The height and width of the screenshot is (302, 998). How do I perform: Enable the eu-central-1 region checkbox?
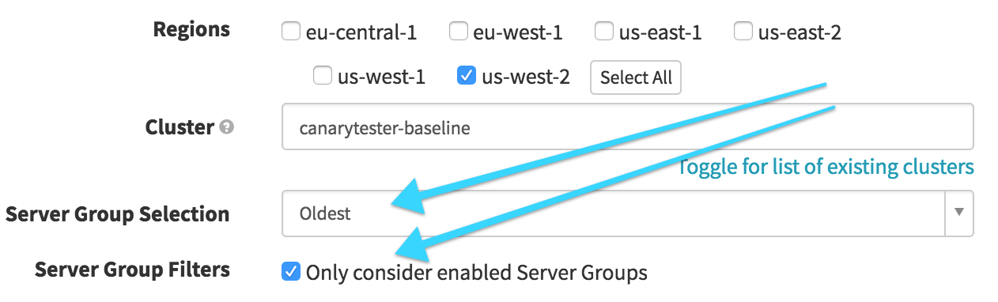point(292,32)
